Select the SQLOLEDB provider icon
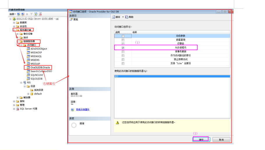 (x=28, y=79)
